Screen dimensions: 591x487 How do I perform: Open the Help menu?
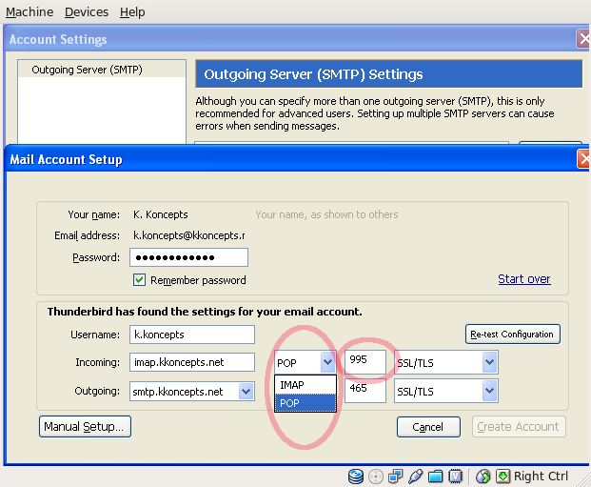(132, 12)
